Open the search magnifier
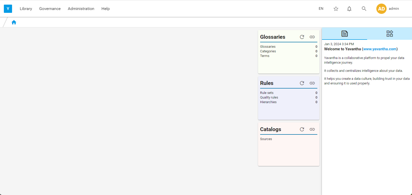 [x=364, y=9]
